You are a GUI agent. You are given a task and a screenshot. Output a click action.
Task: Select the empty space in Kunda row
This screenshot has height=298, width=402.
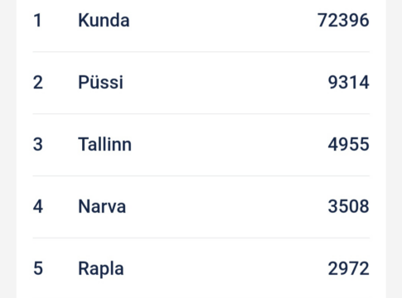223,21
